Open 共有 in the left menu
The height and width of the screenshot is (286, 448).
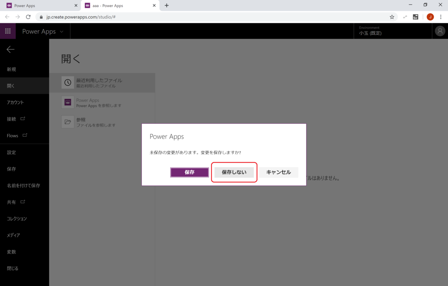pyautogui.click(x=24, y=202)
